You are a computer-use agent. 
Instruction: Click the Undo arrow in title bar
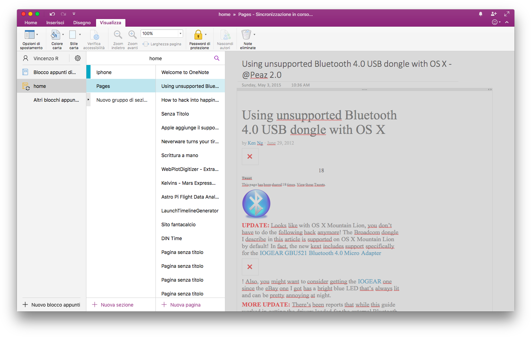click(52, 14)
